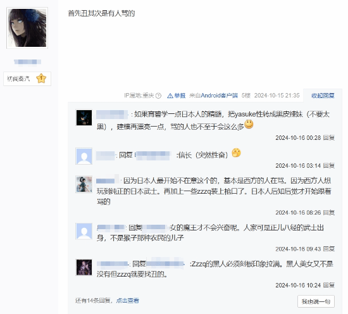This screenshot has height=314, width=348.
Task: Click the warning triangle 举报 icon
Action: coord(170,96)
